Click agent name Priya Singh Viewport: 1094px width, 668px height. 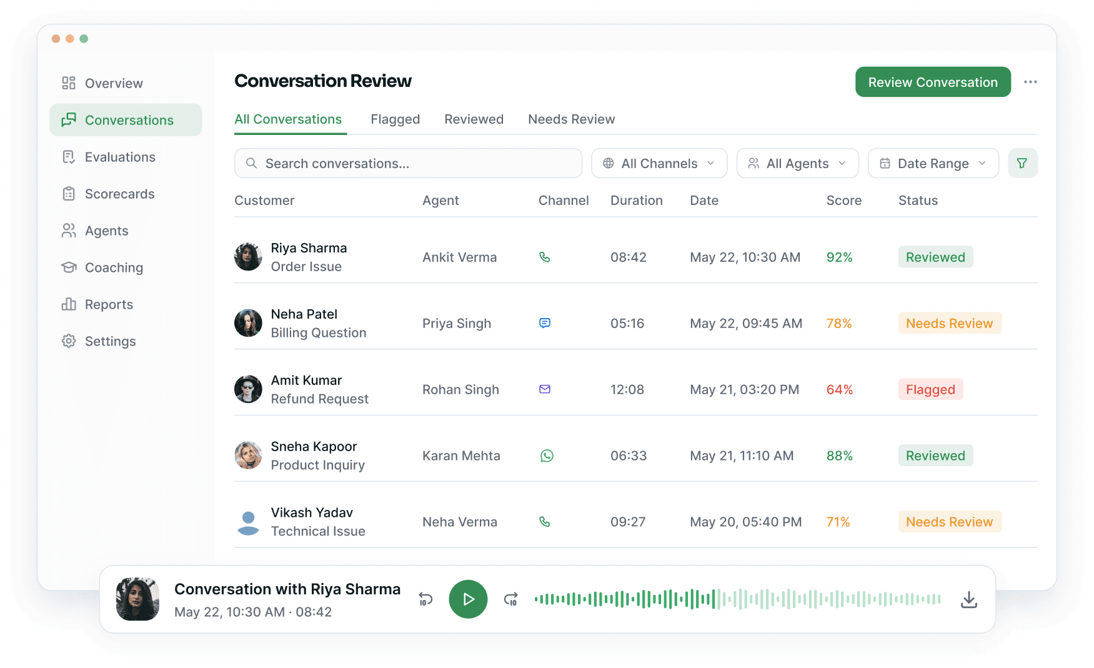(x=457, y=324)
